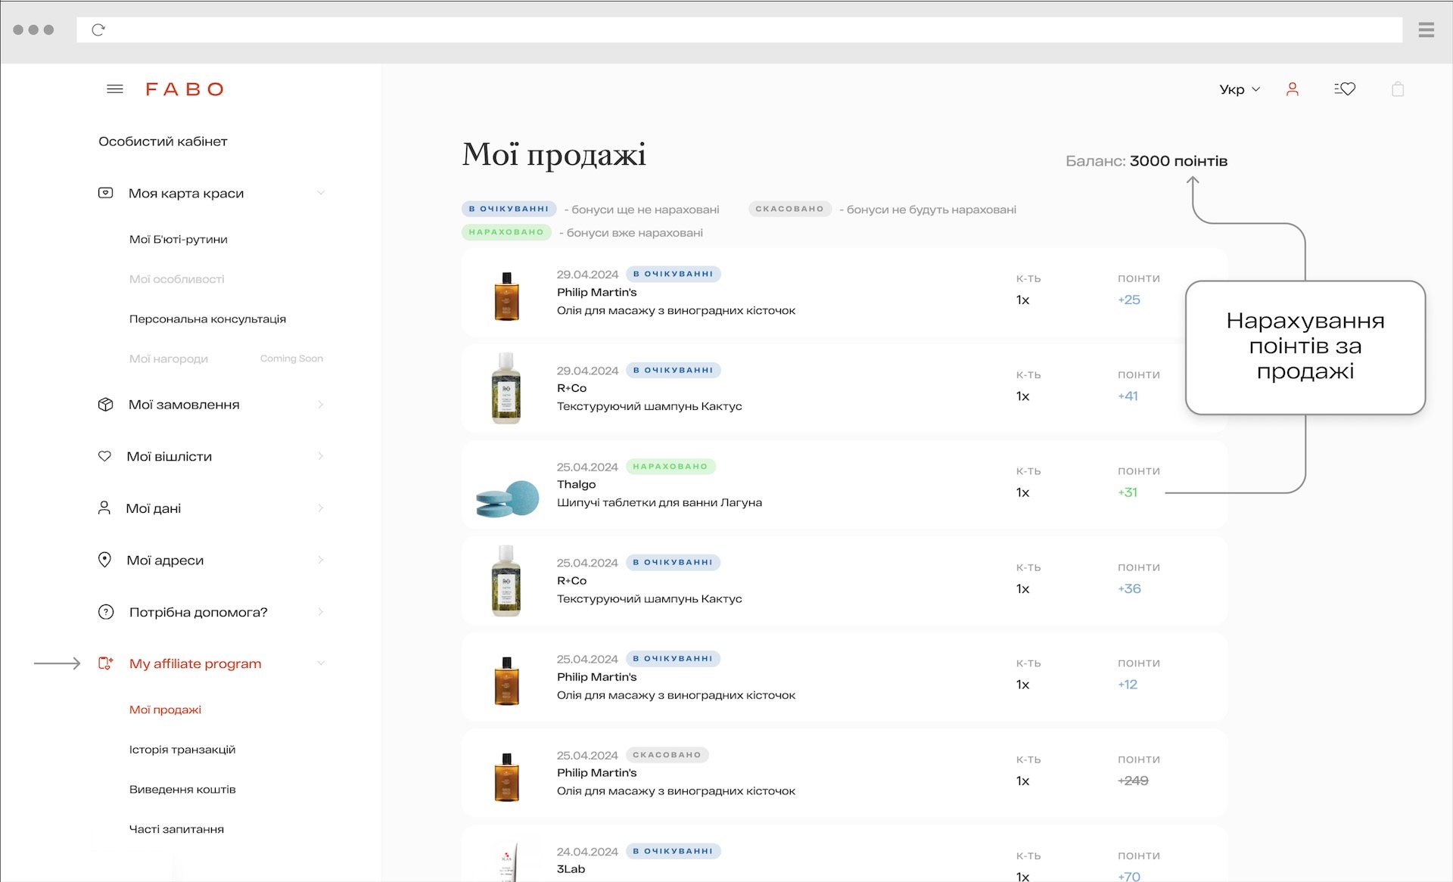Image resolution: width=1453 pixels, height=882 pixels.
Task: Reload the page with the refresh icon
Action: [98, 30]
